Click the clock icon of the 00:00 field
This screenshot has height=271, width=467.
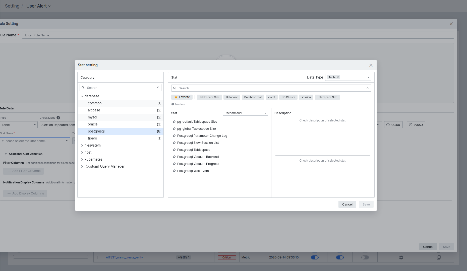point(388,125)
